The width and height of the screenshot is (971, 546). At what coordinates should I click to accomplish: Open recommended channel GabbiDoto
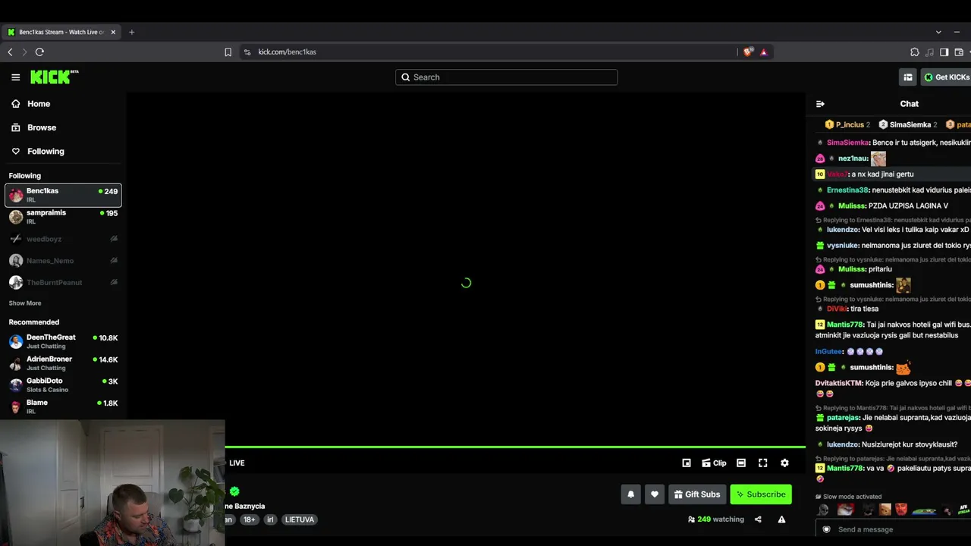pyautogui.click(x=63, y=385)
